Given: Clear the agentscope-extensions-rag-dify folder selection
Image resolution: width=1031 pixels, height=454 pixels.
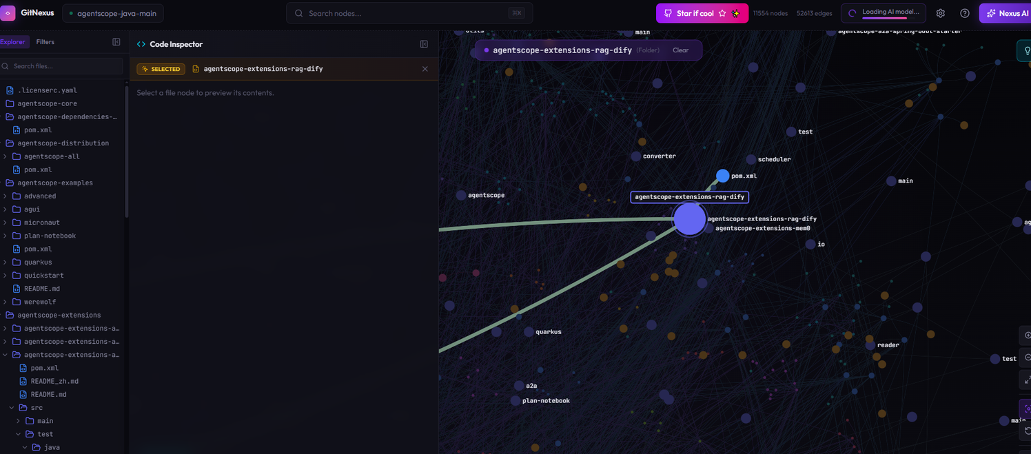Looking at the screenshot, I should click(680, 50).
